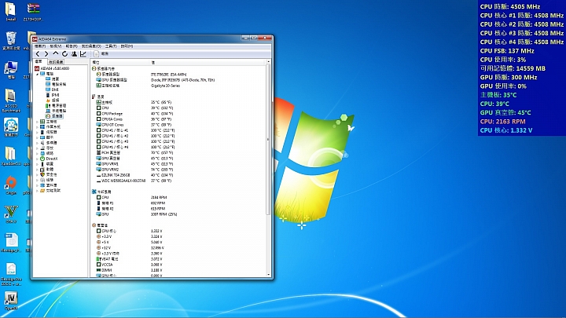Select the first Menu tab above the tree
The width and height of the screenshot is (566, 318).
(39, 62)
